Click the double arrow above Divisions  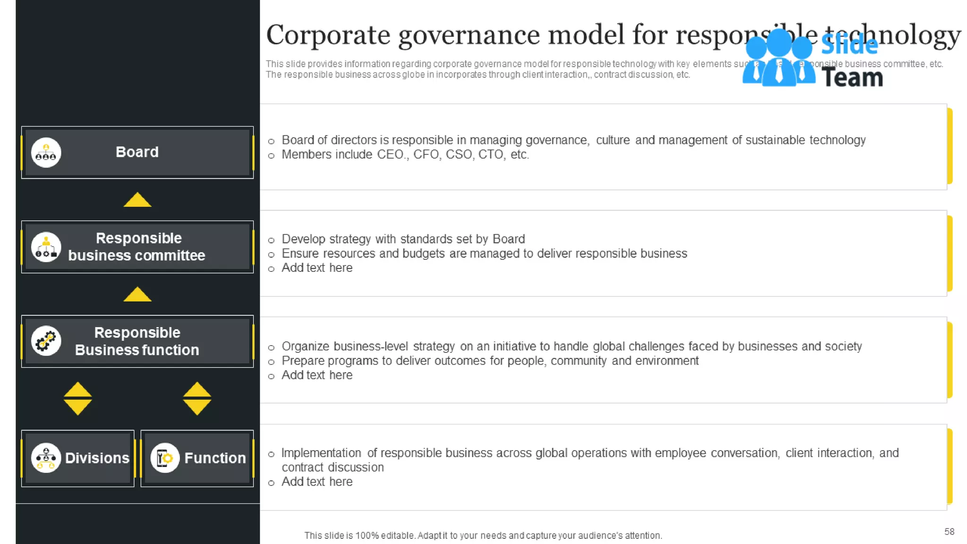[x=78, y=399]
